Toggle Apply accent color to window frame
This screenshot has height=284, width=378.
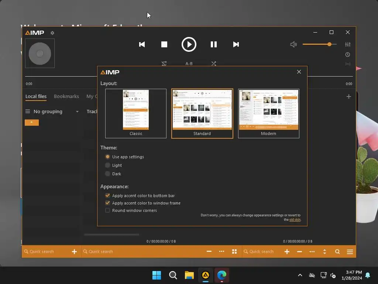point(143,203)
